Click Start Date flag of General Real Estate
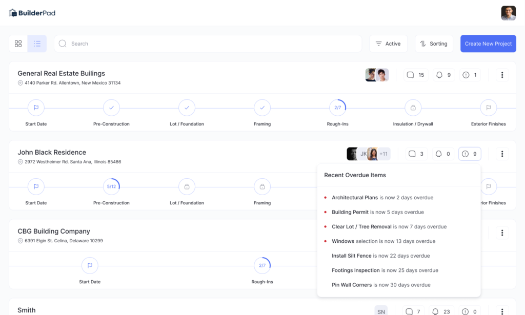Screen dimensions: 525x315 click(x=36, y=108)
